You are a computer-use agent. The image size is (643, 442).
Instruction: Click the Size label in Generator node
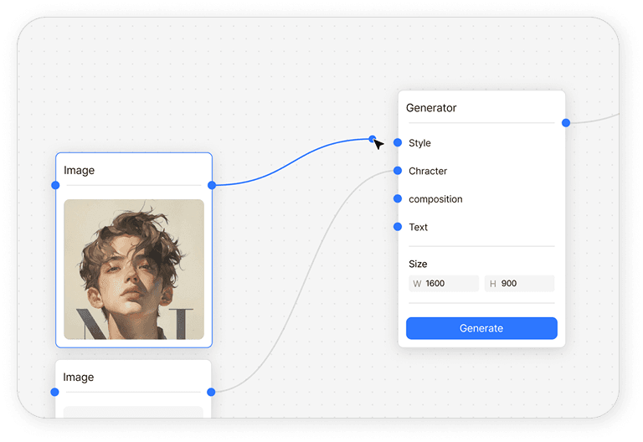click(x=418, y=264)
